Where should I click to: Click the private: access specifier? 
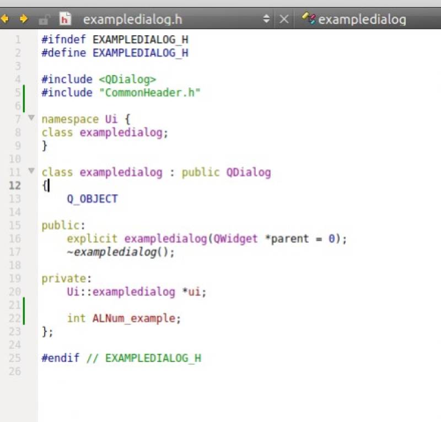click(67, 279)
